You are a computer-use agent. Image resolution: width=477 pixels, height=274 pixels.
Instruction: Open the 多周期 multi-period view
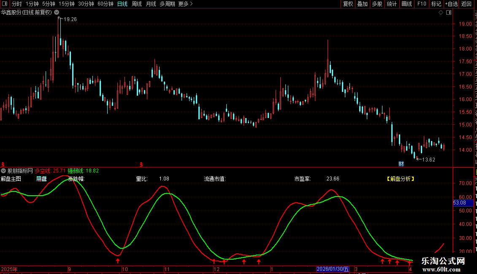tap(167, 4)
